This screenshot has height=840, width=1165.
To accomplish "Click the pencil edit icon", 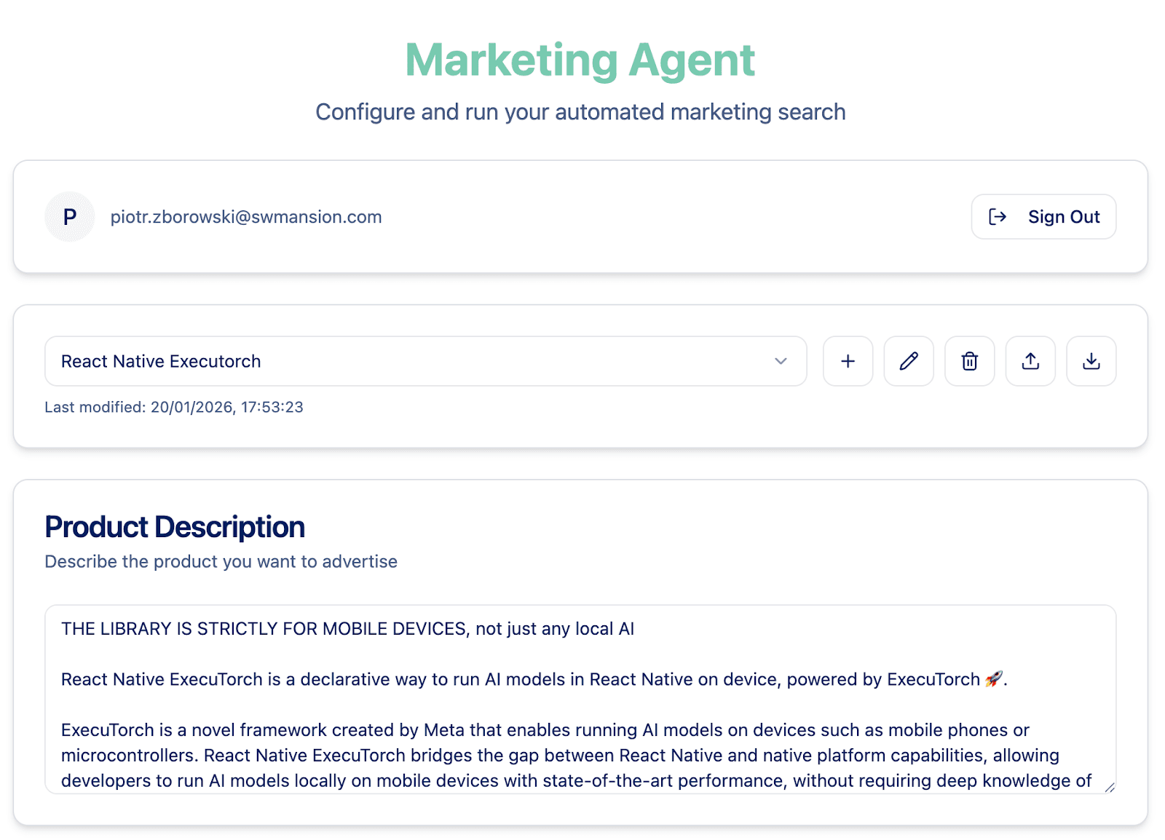I will coord(908,361).
